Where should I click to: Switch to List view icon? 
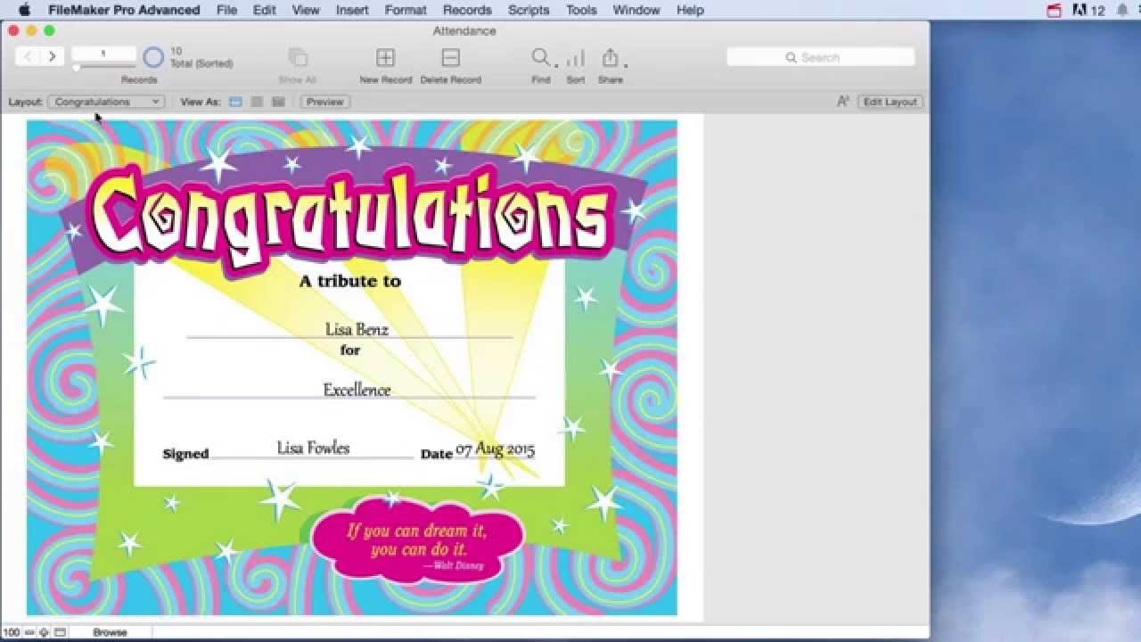point(257,102)
